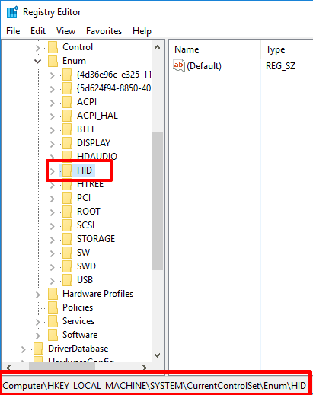313x395 pixels.
Task: Open the File menu
Action: 13,31
